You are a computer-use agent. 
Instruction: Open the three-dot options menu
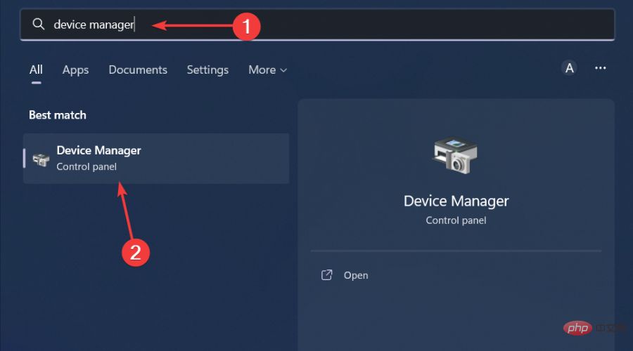(600, 68)
